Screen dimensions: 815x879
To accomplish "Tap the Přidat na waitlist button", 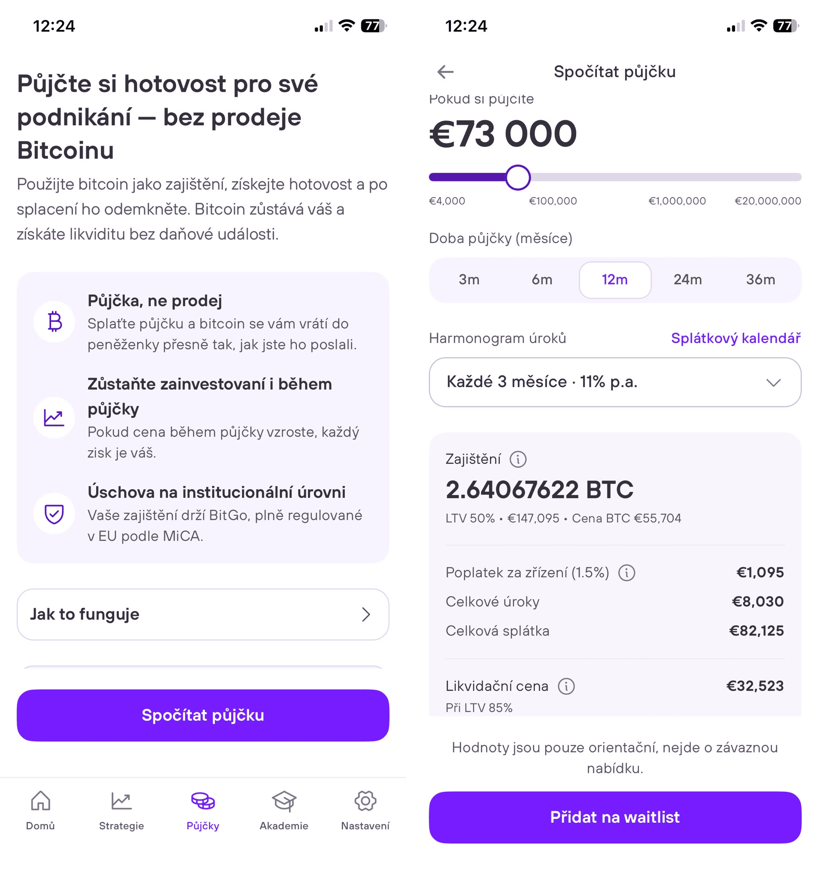I will point(615,817).
